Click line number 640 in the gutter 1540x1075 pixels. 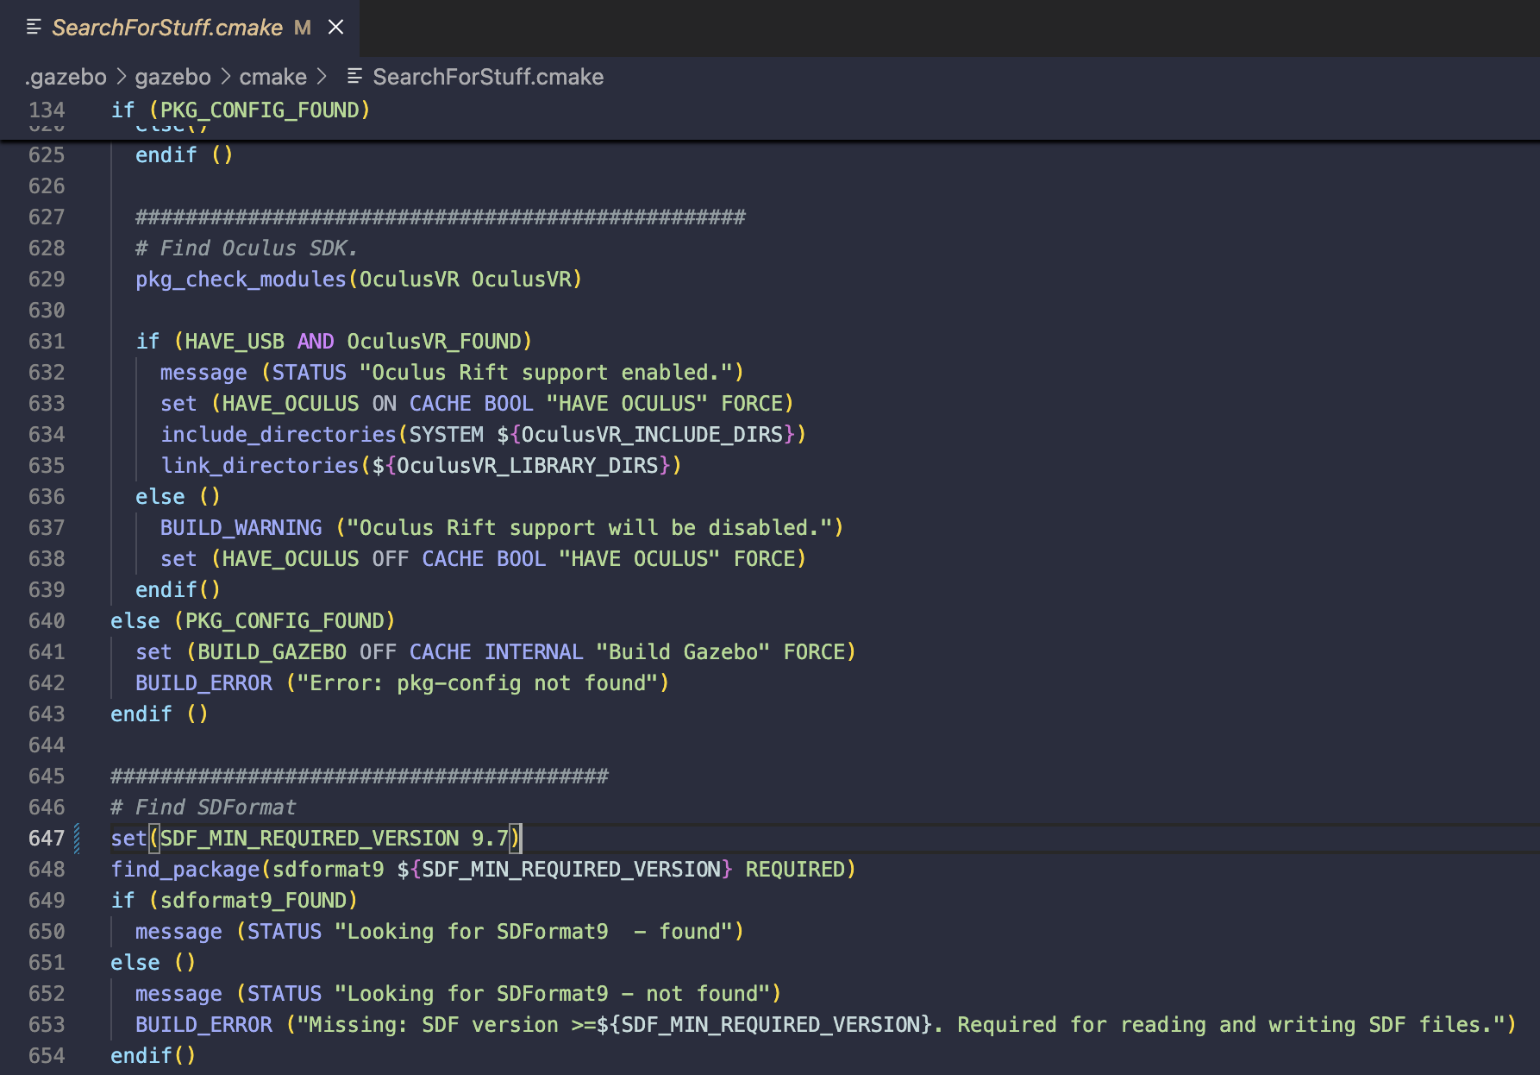click(47, 621)
